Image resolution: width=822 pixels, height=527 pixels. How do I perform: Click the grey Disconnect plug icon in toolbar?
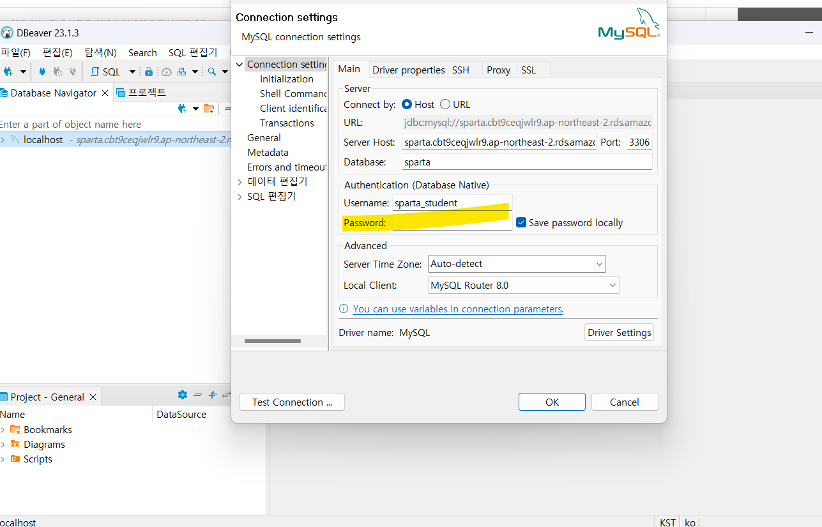pyautogui.click(x=73, y=72)
